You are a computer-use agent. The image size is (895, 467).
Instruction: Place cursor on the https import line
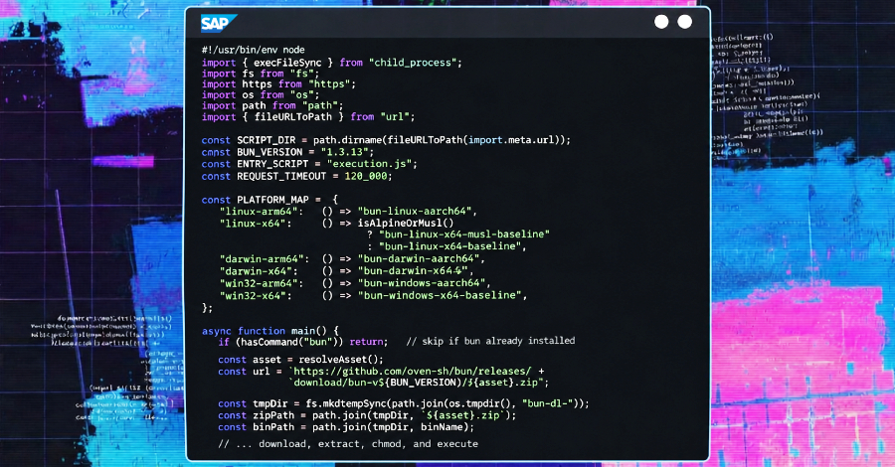click(x=265, y=83)
